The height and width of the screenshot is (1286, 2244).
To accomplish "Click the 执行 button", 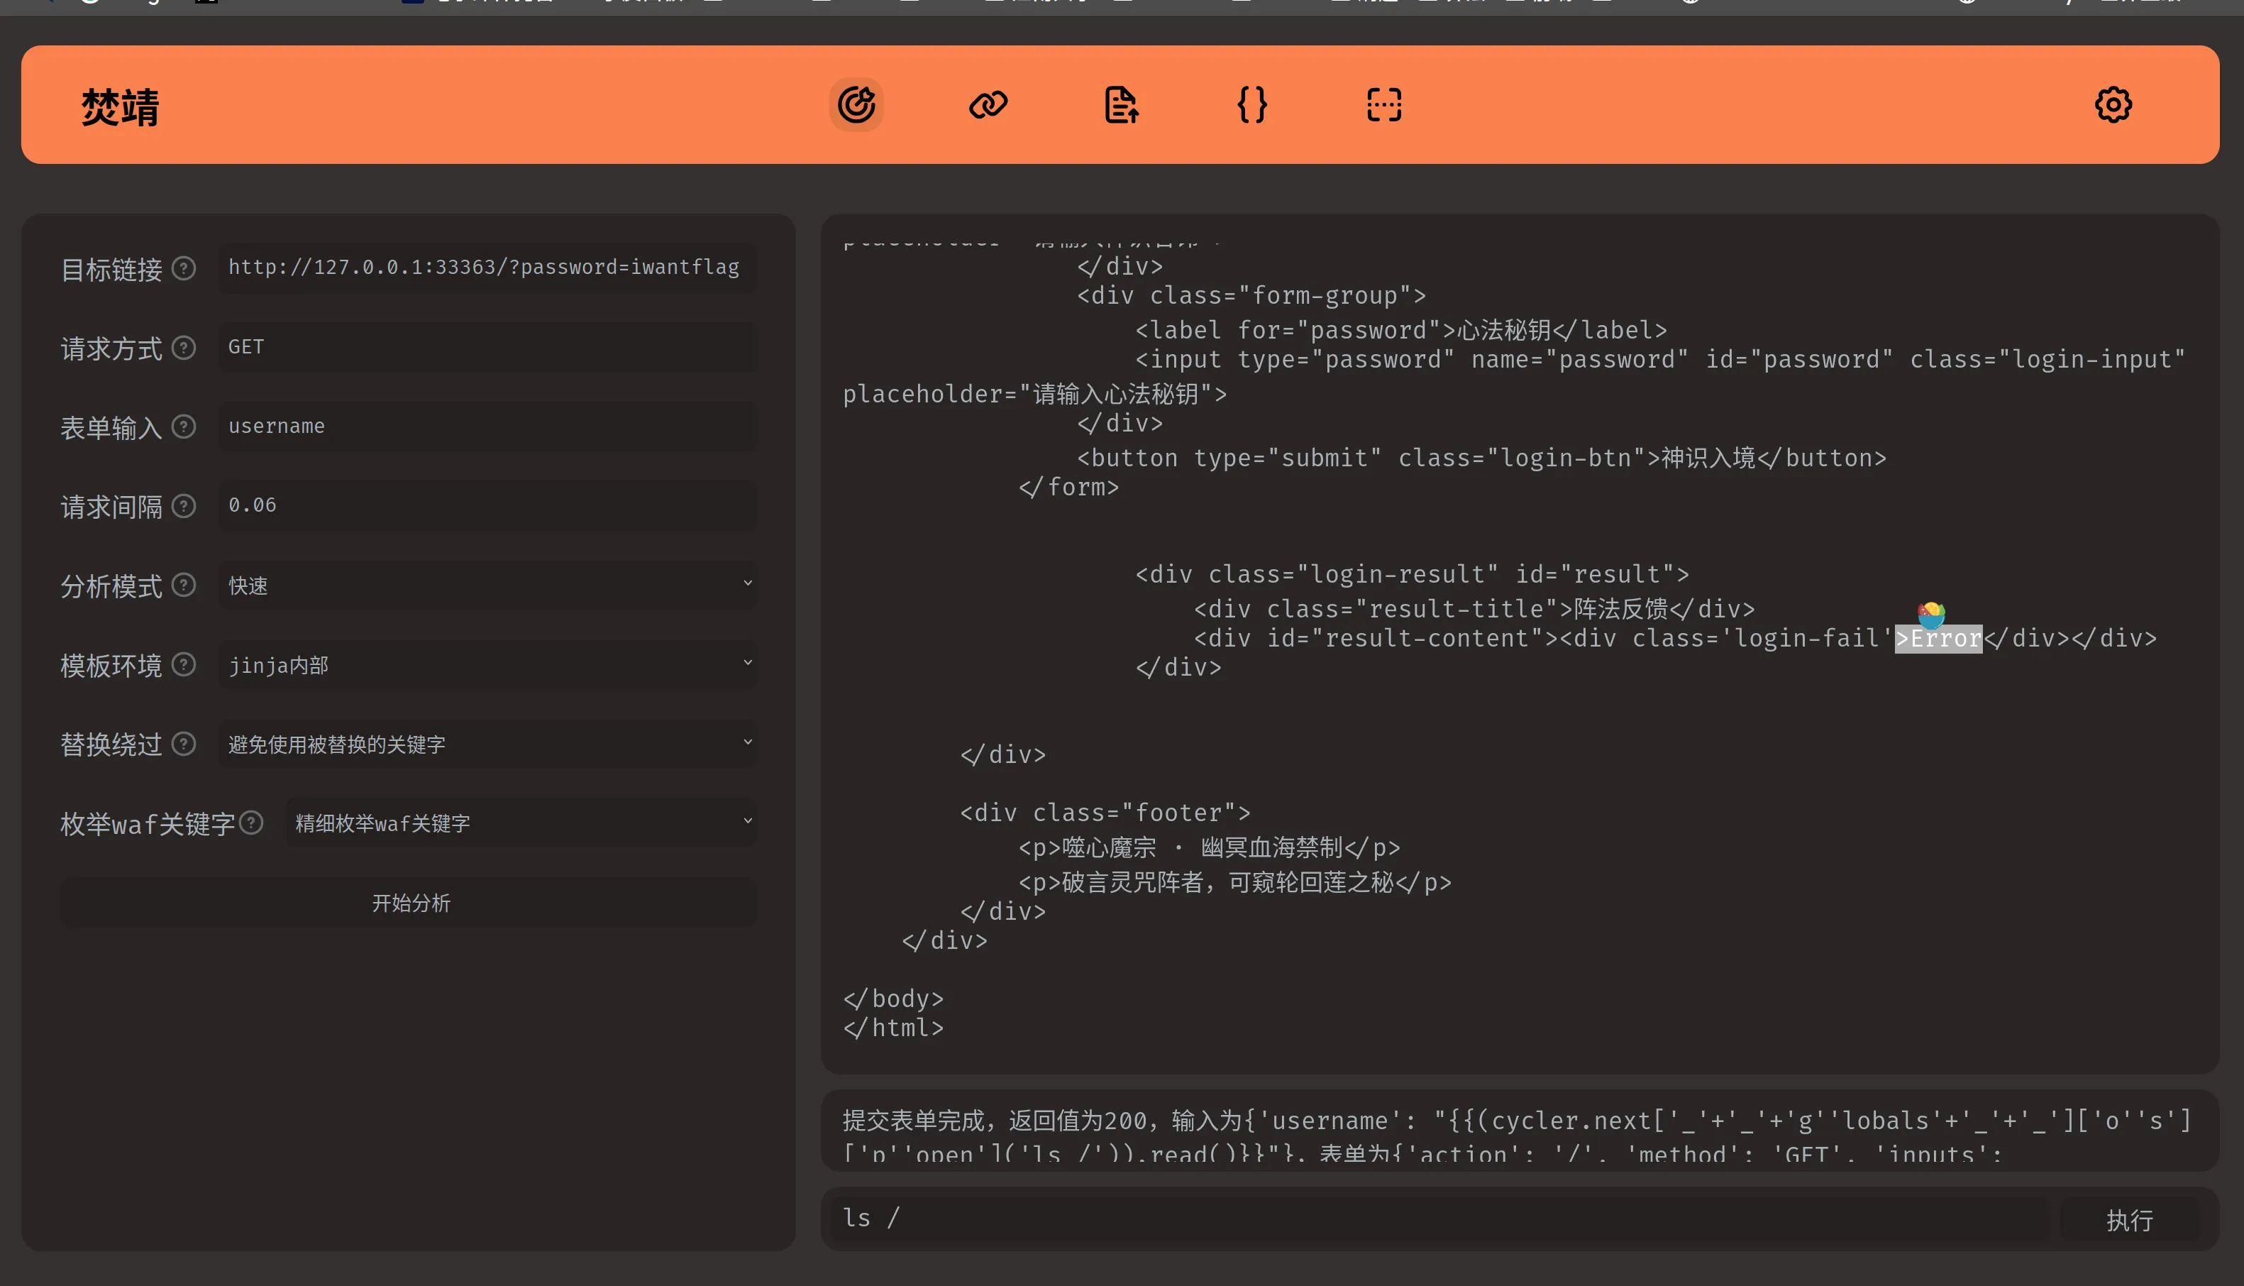I will pos(2128,1219).
